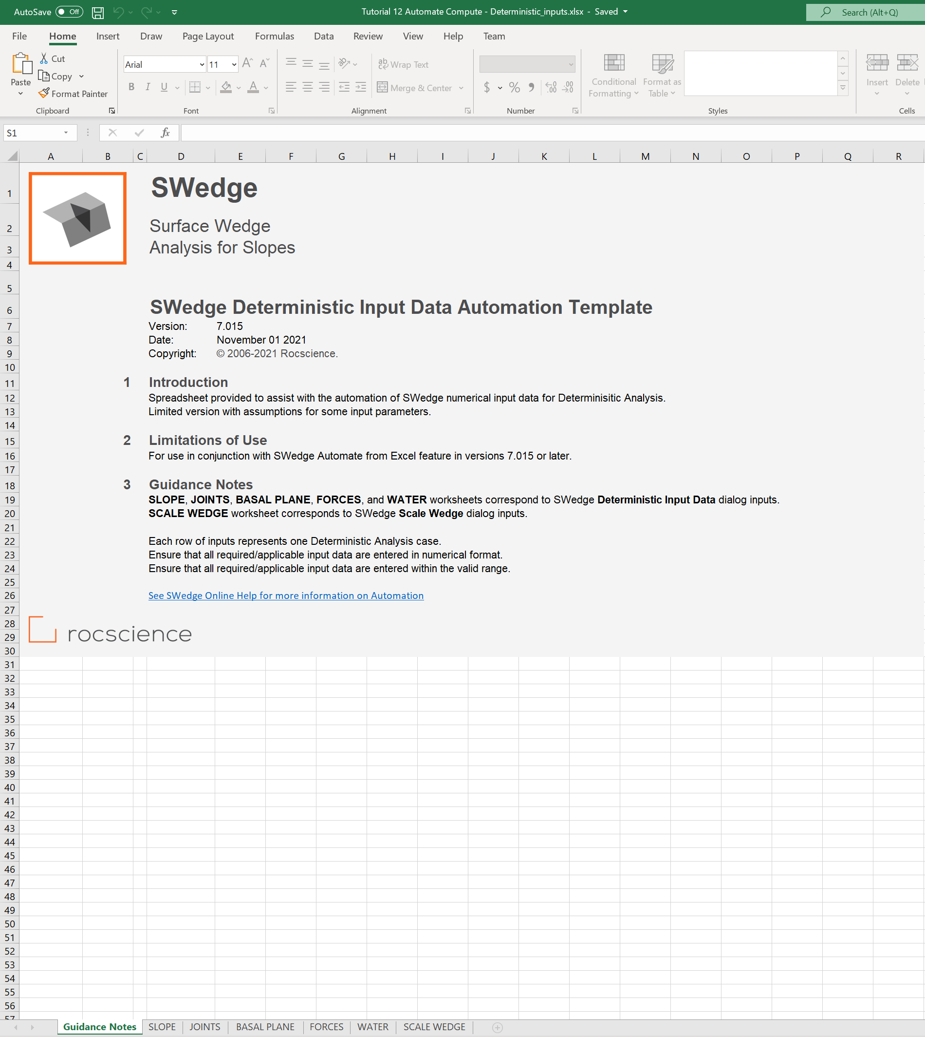Click the Accounting dollar format icon
This screenshot has width=925, height=1037.
[x=487, y=88]
